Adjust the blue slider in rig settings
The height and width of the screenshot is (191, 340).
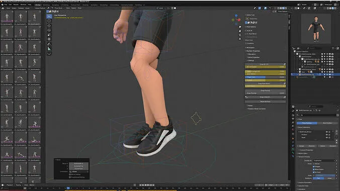point(265,77)
